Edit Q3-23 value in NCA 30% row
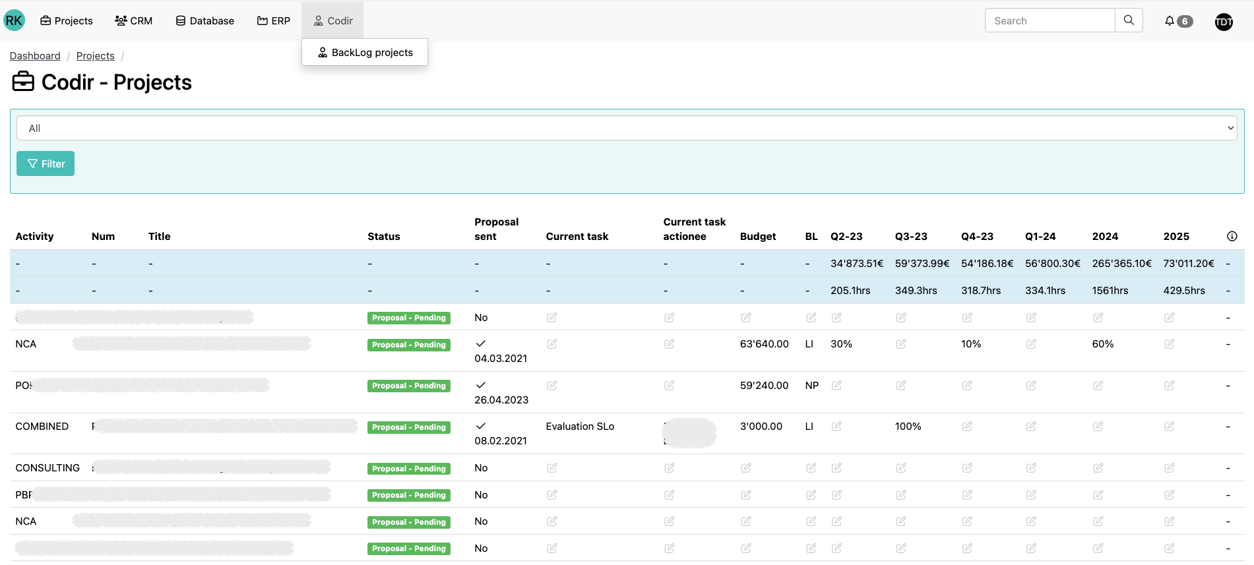This screenshot has width=1254, height=565. click(901, 344)
